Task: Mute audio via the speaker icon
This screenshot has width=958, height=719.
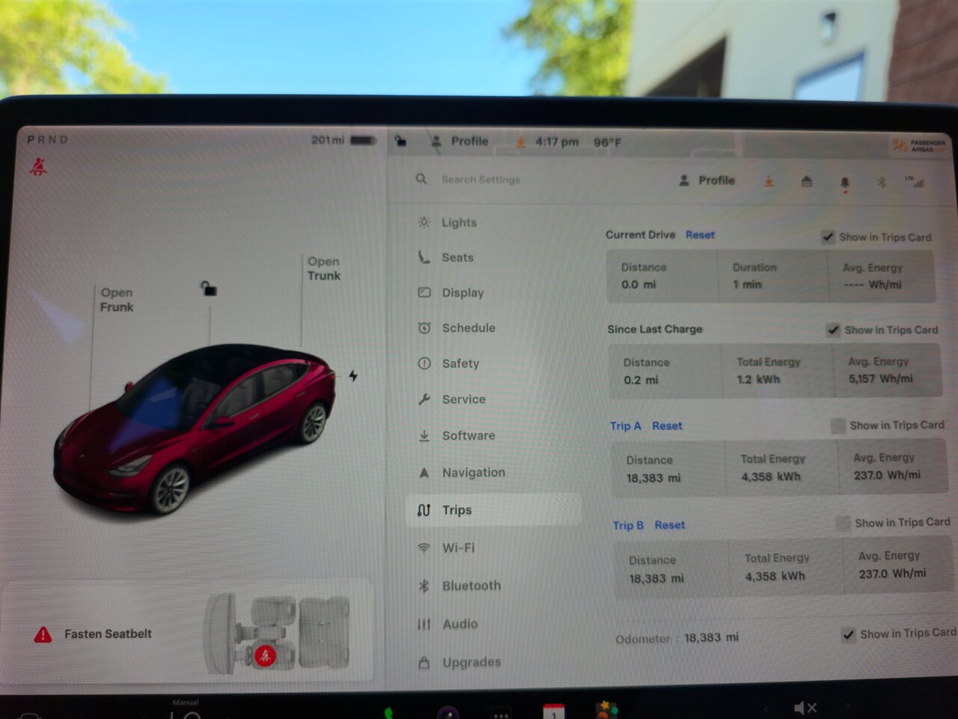Action: click(805, 708)
